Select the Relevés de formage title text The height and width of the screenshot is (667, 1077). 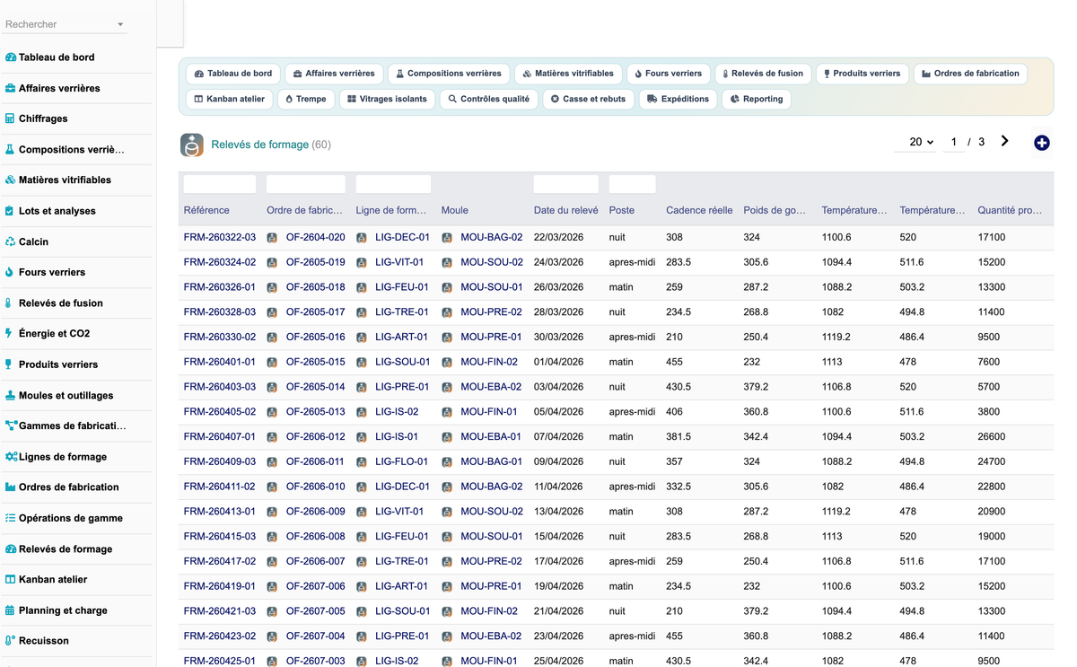(x=259, y=145)
